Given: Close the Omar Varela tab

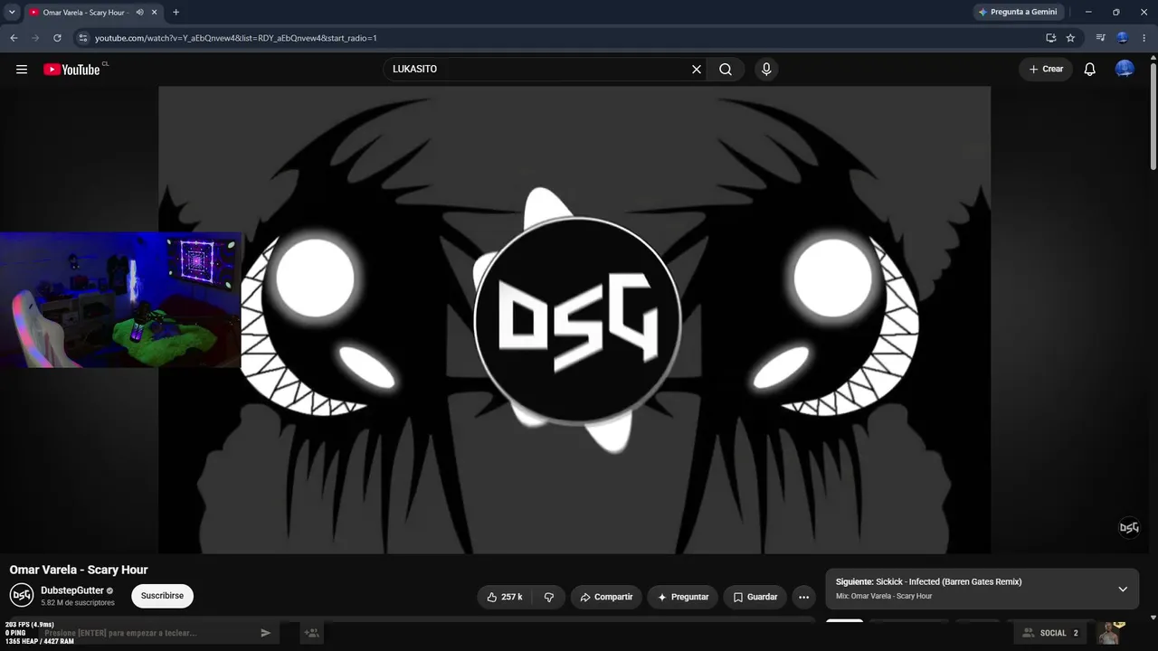Looking at the screenshot, I should point(155,13).
